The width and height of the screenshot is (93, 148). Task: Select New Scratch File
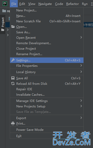coord(47,21)
